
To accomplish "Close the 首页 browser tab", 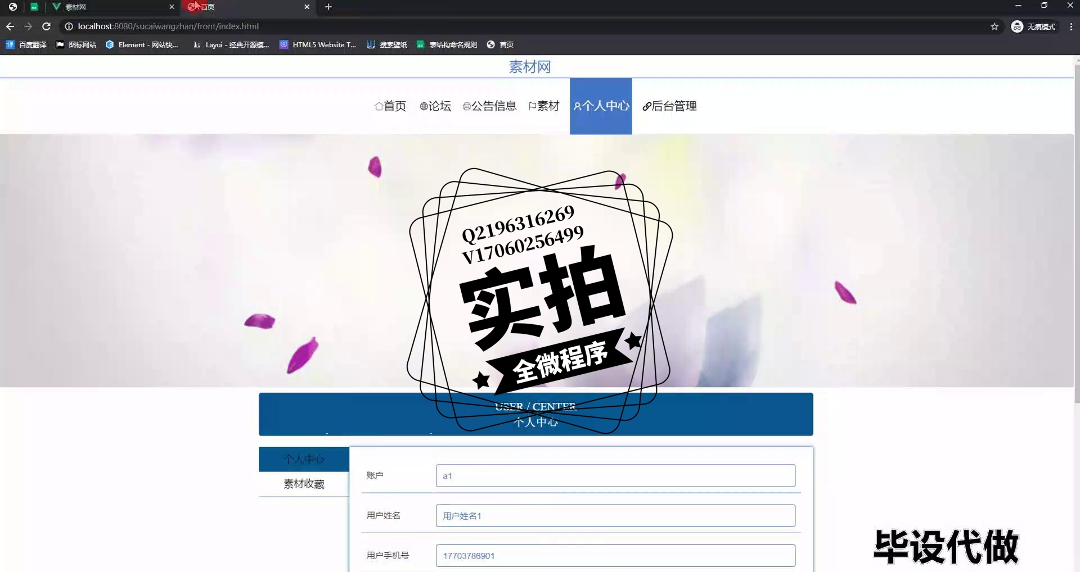I will pos(307,7).
